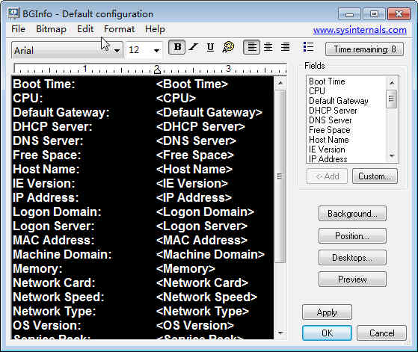
Task: Toggle Bold formatting button
Action: [177, 47]
